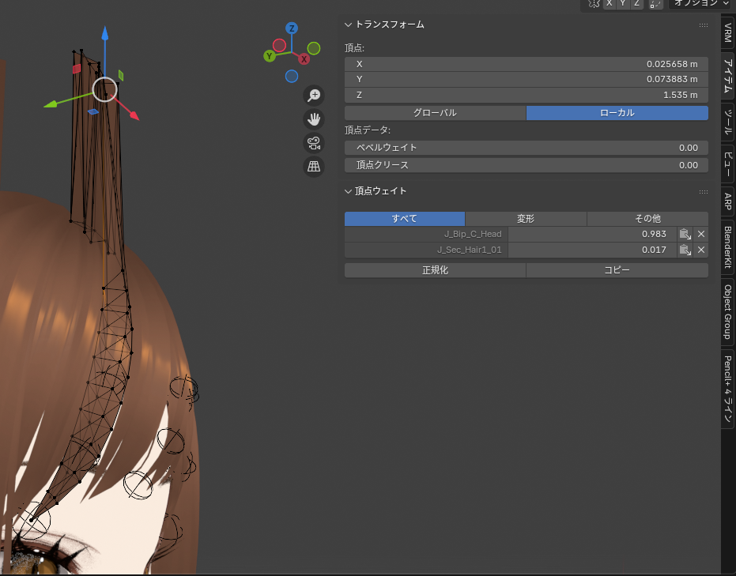The image size is (736, 576).
Task: Switch to the ツール sidebar tab
Action: pos(728,122)
